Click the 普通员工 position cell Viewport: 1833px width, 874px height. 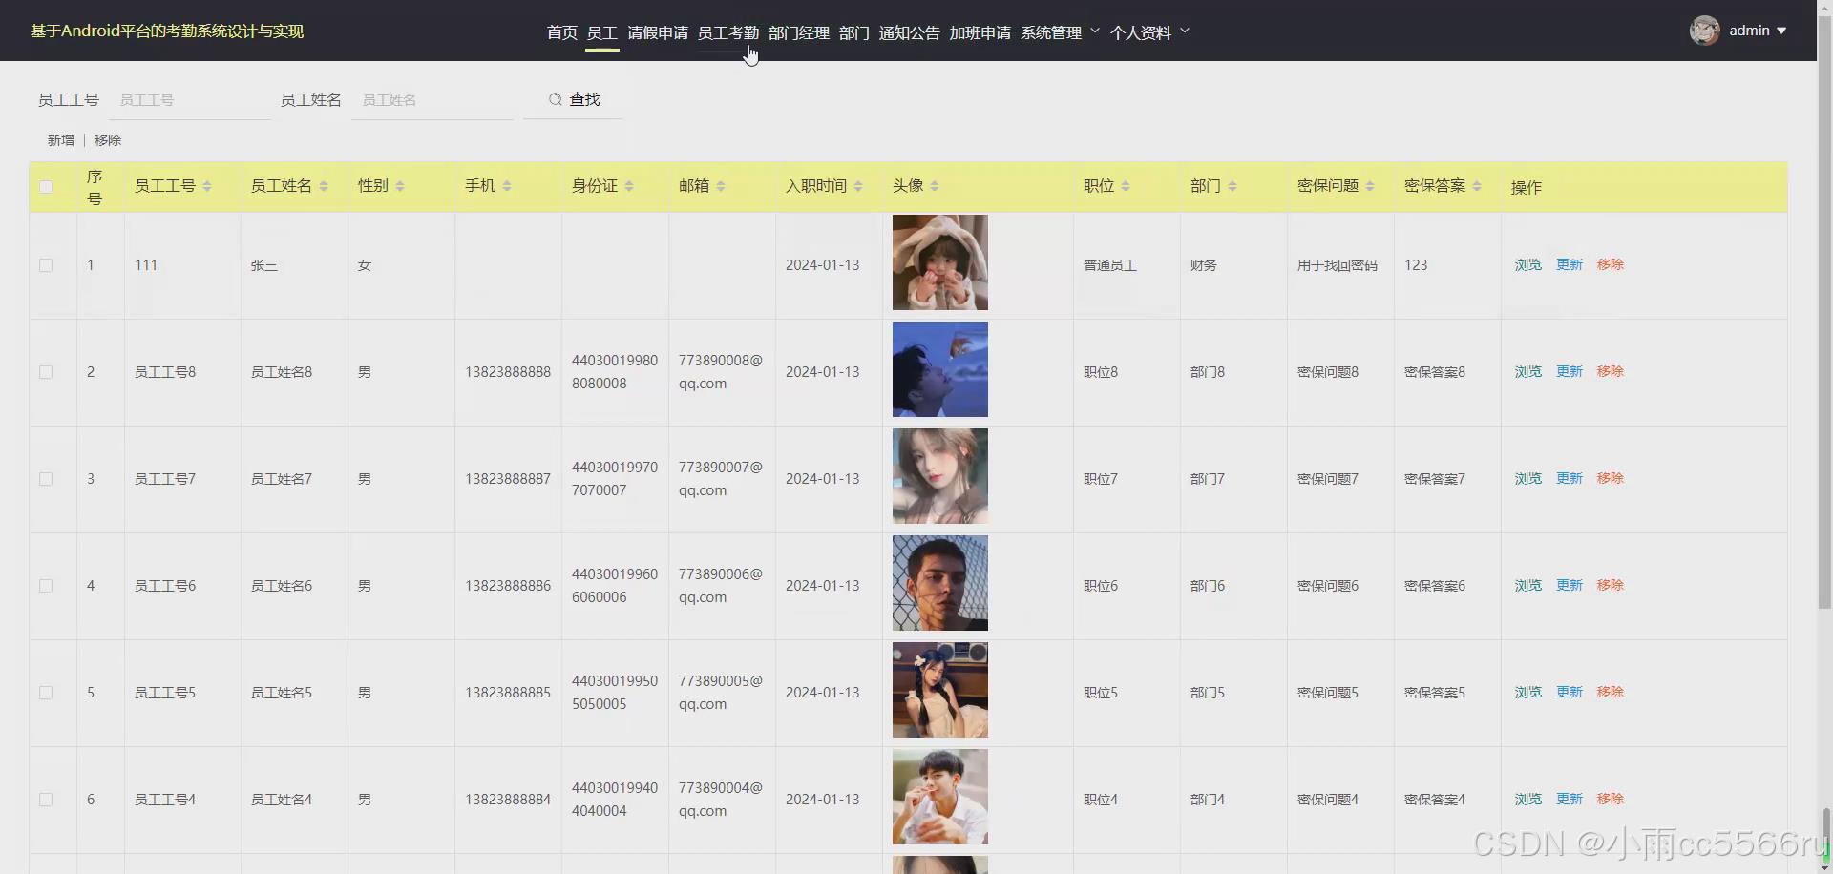coord(1110,265)
